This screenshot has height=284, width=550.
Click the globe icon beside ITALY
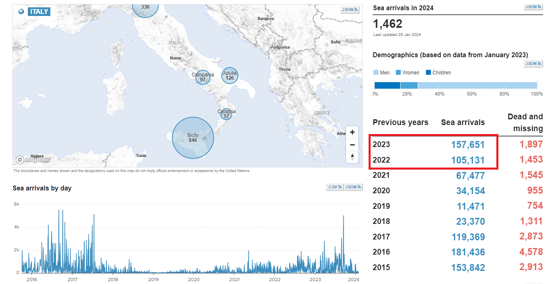click(x=21, y=11)
